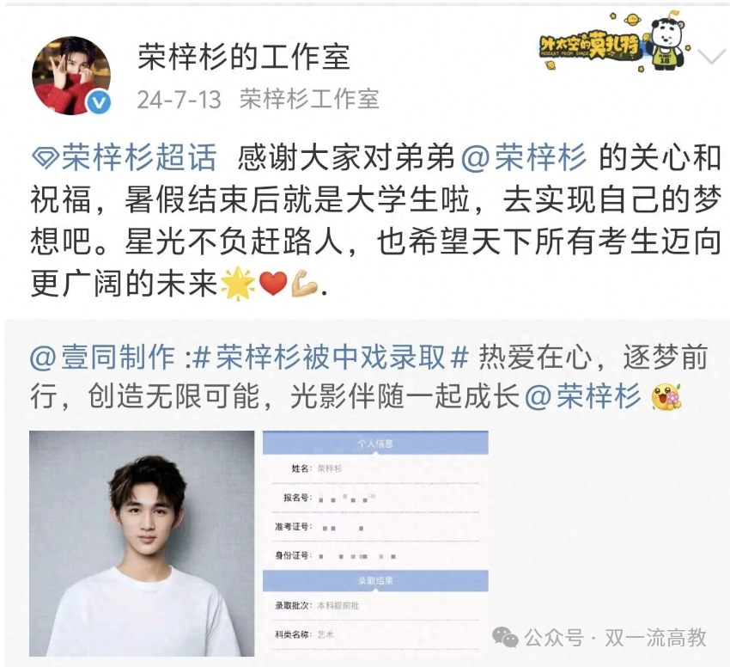Tap the @荣梓杉 mention in main post
This screenshot has width=730, height=667.
tap(524, 157)
